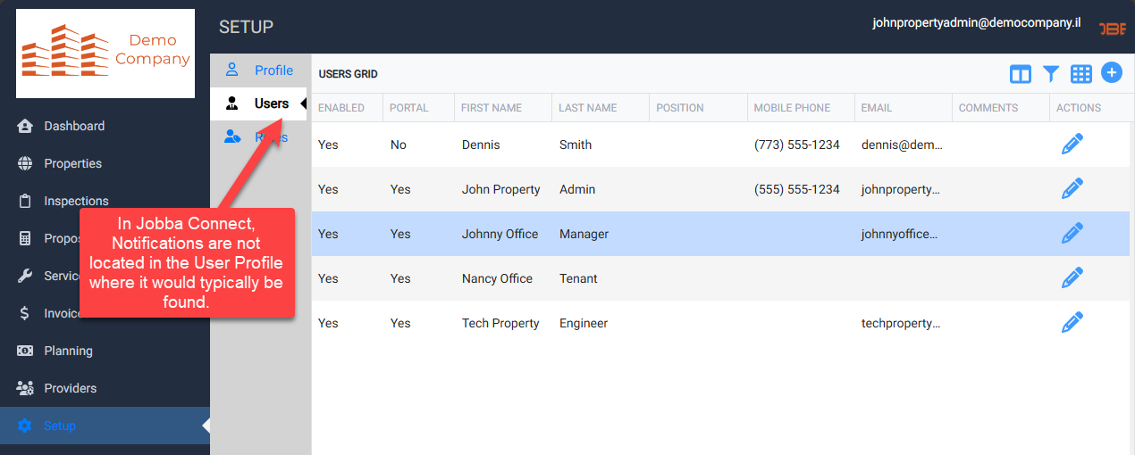Screen dimensions: 1135x455
Task: Open Dashboard from the sidebar
Action: point(74,126)
